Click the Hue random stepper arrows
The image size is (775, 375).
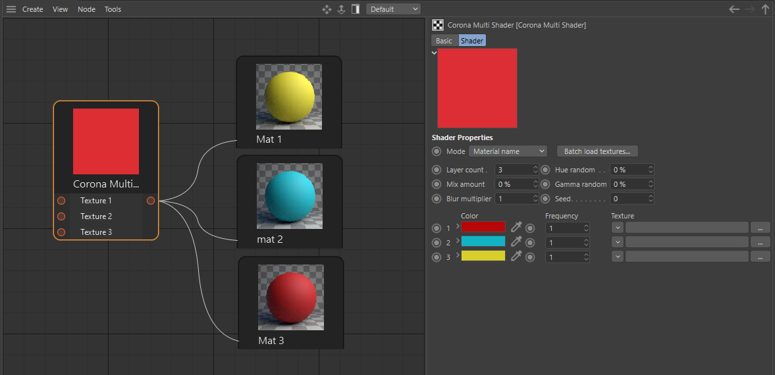(x=651, y=170)
